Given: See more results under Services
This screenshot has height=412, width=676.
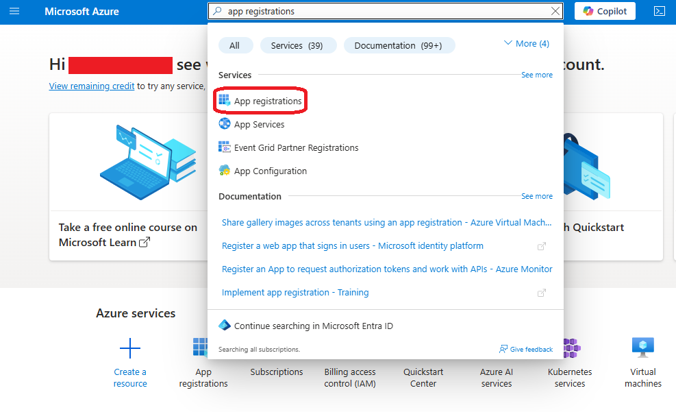Looking at the screenshot, I should click(x=536, y=75).
